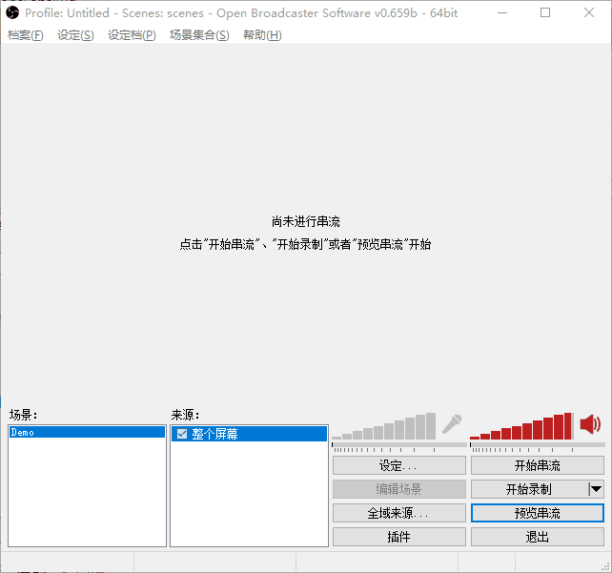Open the 档案(F) menu
The width and height of the screenshot is (612, 573).
coord(26,35)
